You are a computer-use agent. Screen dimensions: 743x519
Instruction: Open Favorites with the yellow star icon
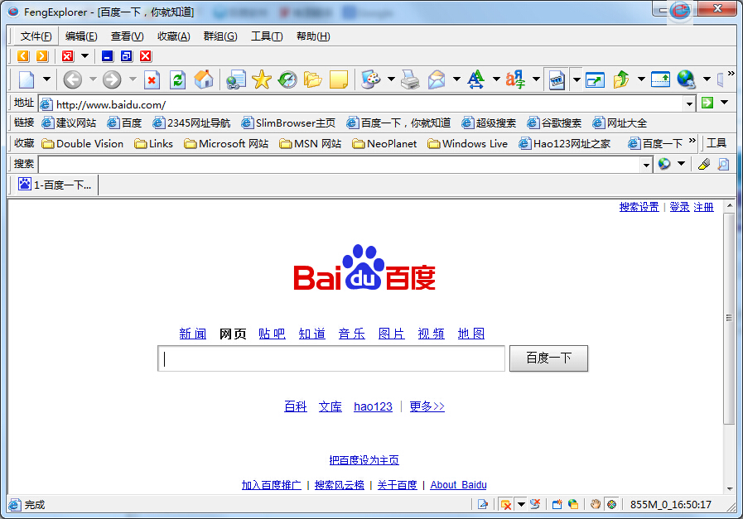pyautogui.click(x=262, y=79)
